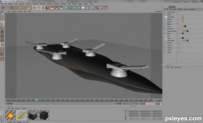Select the Rotate tool
The image size is (203, 123).
[x=24, y=8]
